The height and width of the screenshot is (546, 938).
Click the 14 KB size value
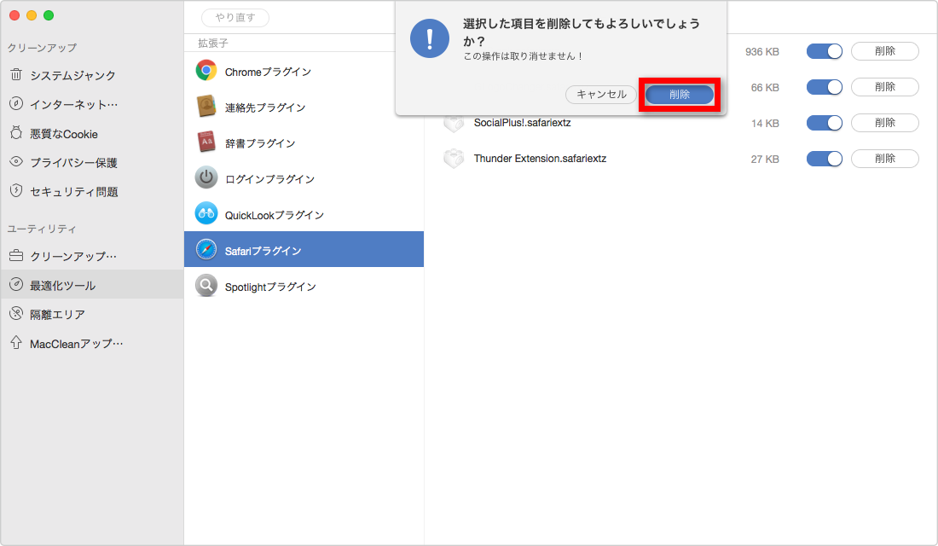[765, 124]
